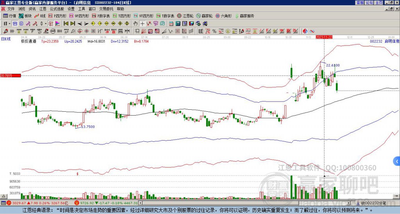This screenshot has height=214, width=400.
Task: Open the P四方形 square tool
Action: [x=57, y=16]
